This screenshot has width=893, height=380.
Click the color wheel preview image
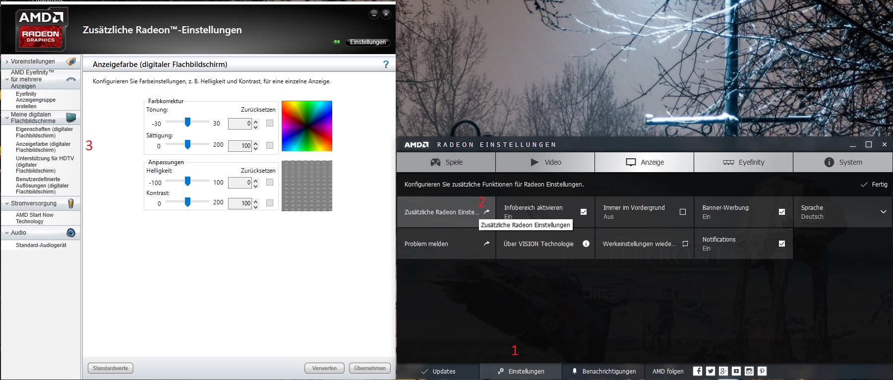click(307, 126)
